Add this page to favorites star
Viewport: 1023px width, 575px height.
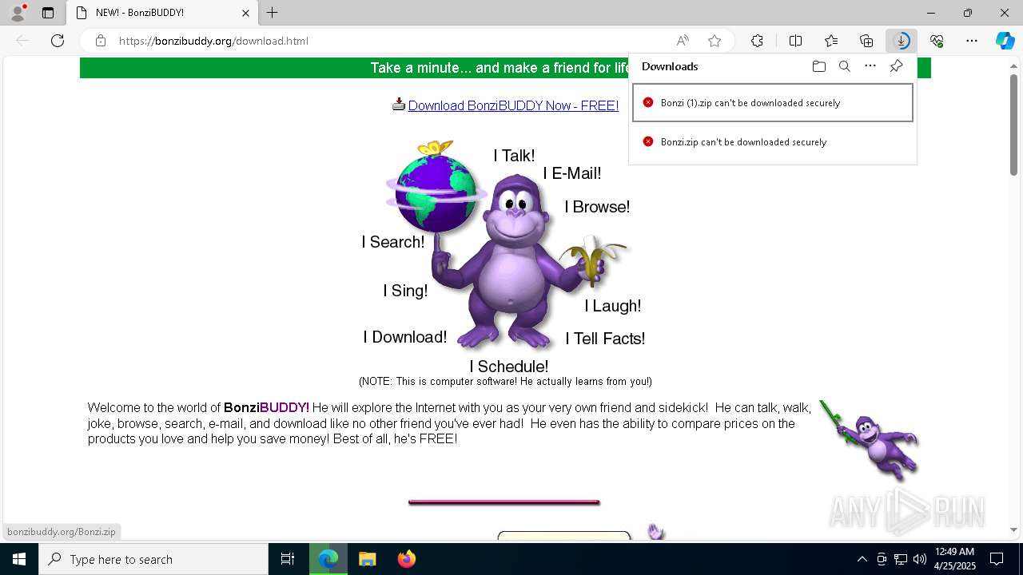click(715, 41)
